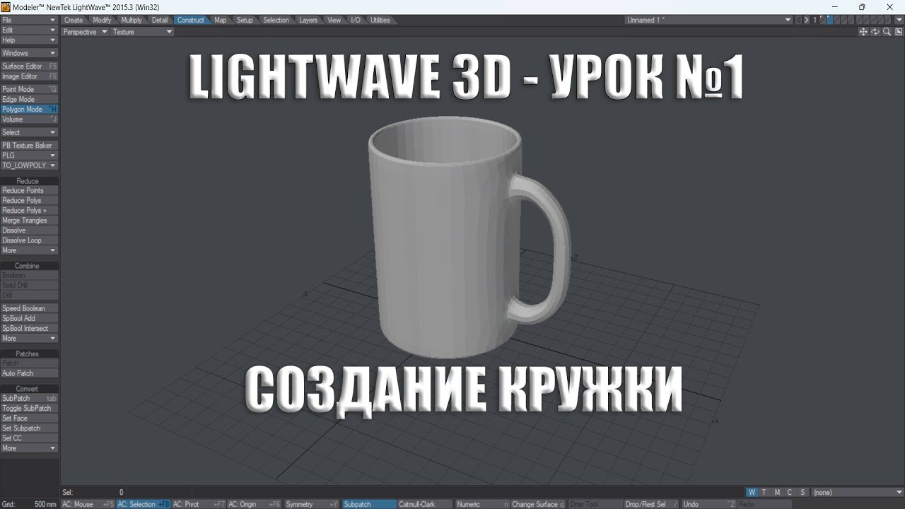This screenshot has width=905, height=509.
Task: Click SpBool Intersect
Action: click(29, 328)
